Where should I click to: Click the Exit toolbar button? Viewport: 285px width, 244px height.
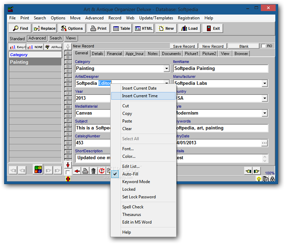click(x=213, y=28)
